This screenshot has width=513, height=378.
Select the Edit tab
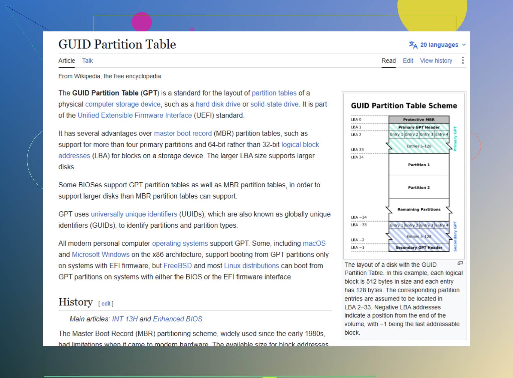click(408, 61)
